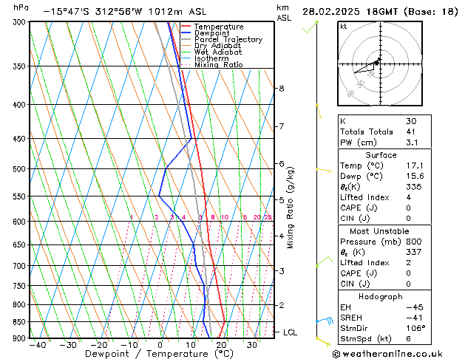The width and height of the screenshot is (465, 359).
Task: Click the green wind barb at 300 hPa
Action: click(310, 27)
